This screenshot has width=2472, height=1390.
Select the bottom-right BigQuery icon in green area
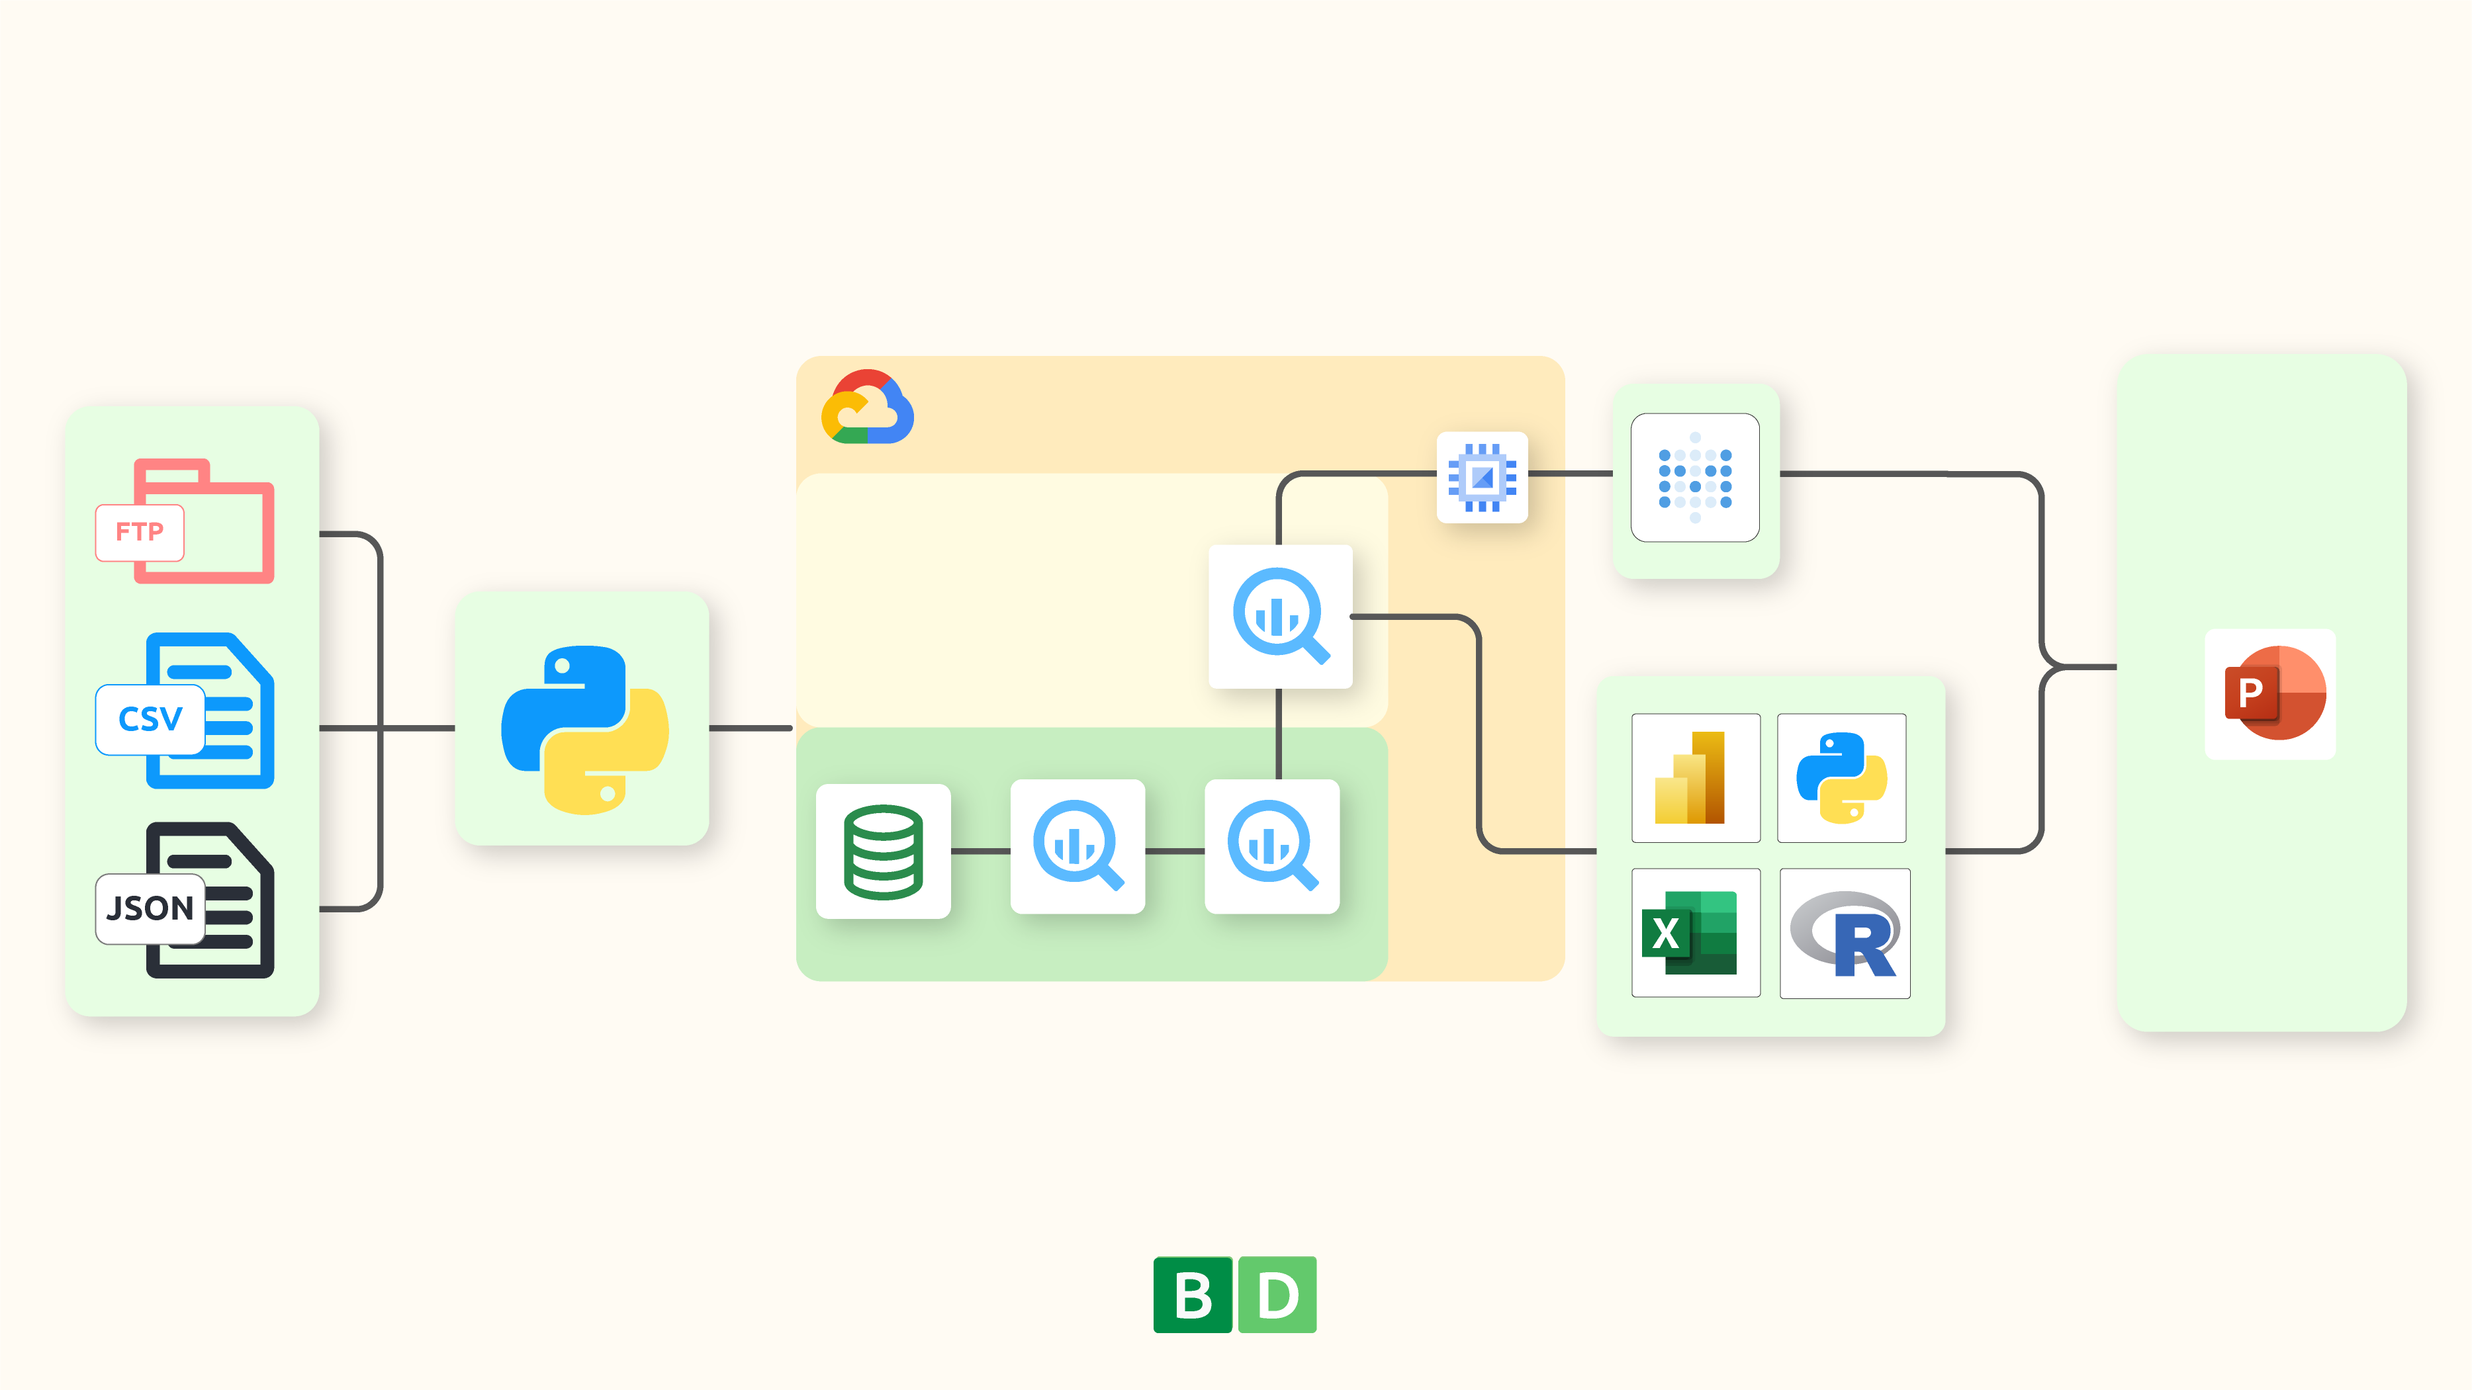(x=1273, y=847)
